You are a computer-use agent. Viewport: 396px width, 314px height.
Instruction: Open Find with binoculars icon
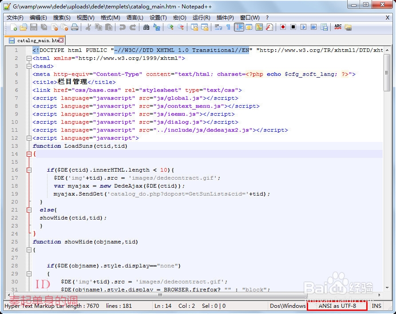pos(146,27)
